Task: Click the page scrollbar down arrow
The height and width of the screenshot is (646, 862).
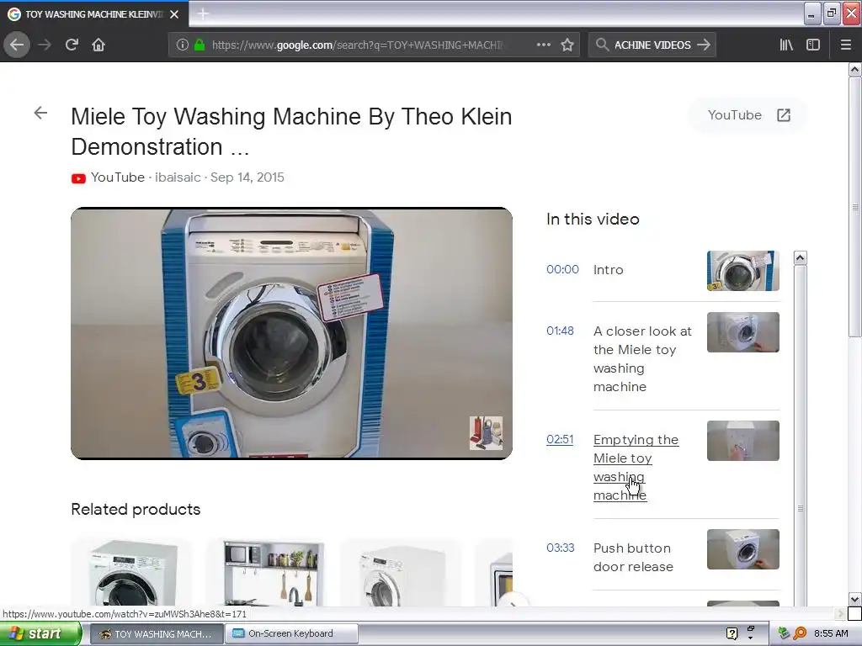Action: 854,599
